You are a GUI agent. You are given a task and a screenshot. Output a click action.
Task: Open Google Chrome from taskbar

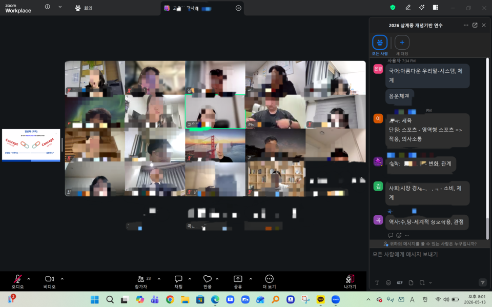tap(170, 299)
